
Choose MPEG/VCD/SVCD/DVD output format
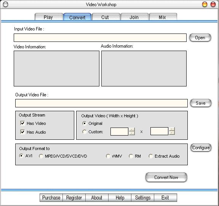(x=41, y=156)
